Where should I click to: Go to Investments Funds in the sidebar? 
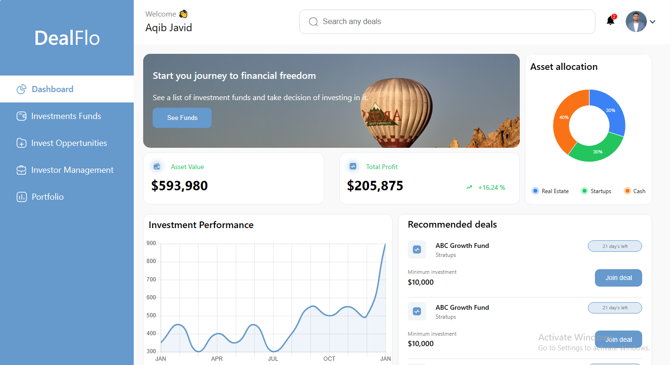(x=66, y=116)
